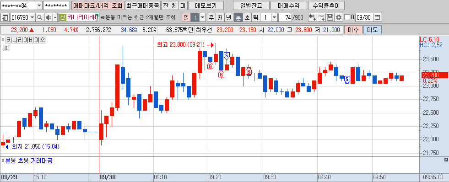Viewport: 449px width, 182px height.
Task: Click the 74 candle count input field
Action: [x=285, y=18]
